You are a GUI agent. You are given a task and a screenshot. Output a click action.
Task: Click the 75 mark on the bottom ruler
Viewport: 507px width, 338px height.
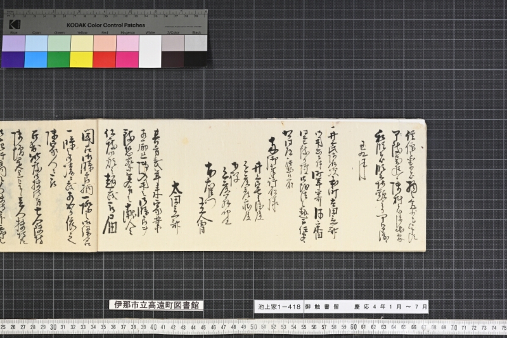[504, 327]
